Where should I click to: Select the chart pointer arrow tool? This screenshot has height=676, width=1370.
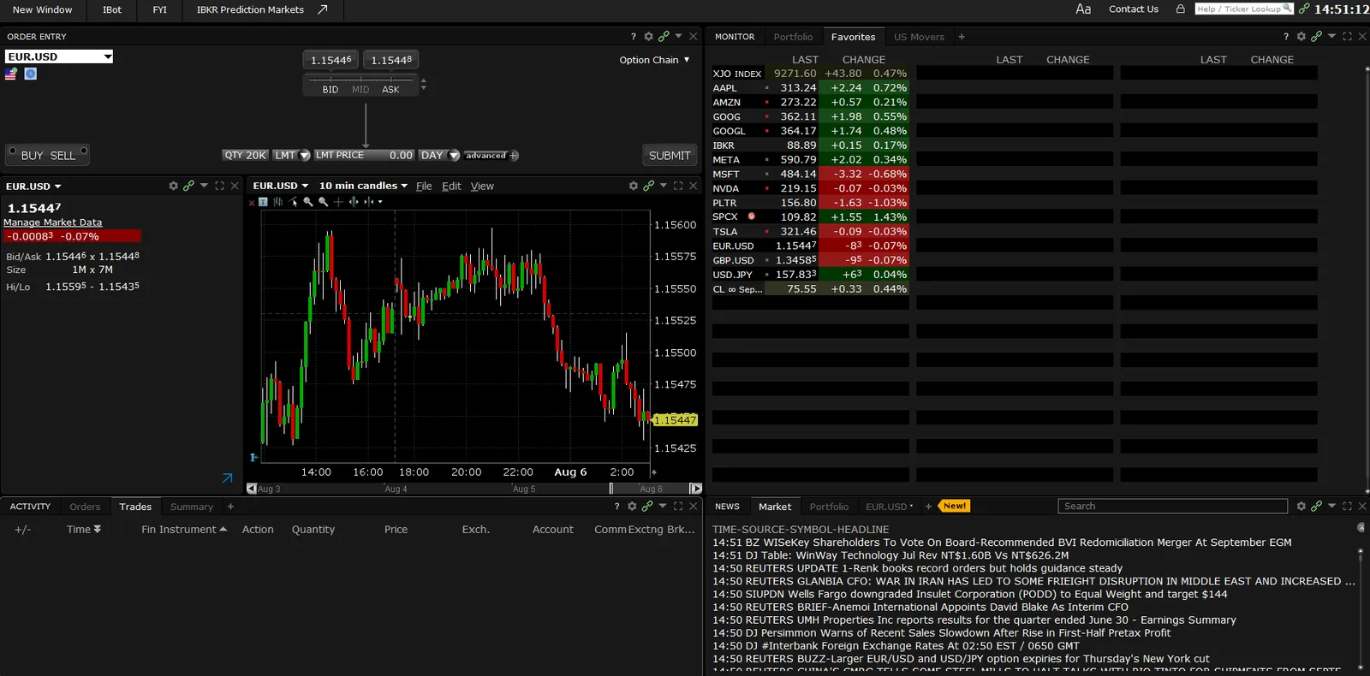coord(293,202)
